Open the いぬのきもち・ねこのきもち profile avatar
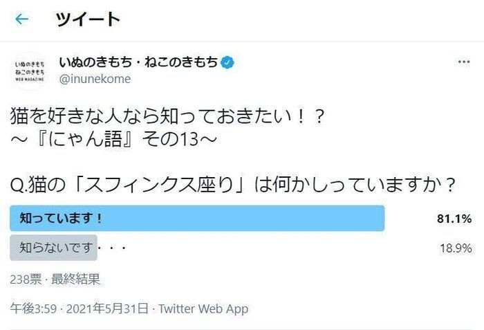Screen dimensions: 484x330 (x=30, y=71)
